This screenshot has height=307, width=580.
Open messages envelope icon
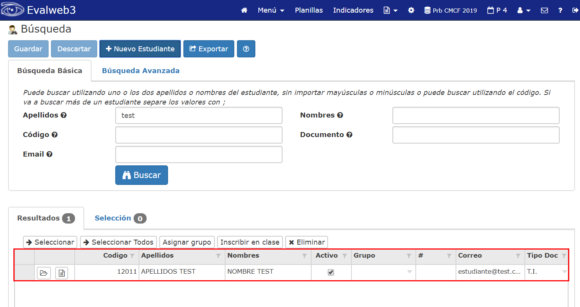pyautogui.click(x=544, y=10)
